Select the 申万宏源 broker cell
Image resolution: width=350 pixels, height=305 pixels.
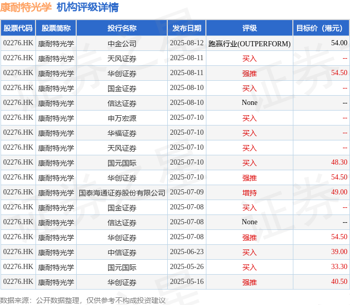click(122, 118)
